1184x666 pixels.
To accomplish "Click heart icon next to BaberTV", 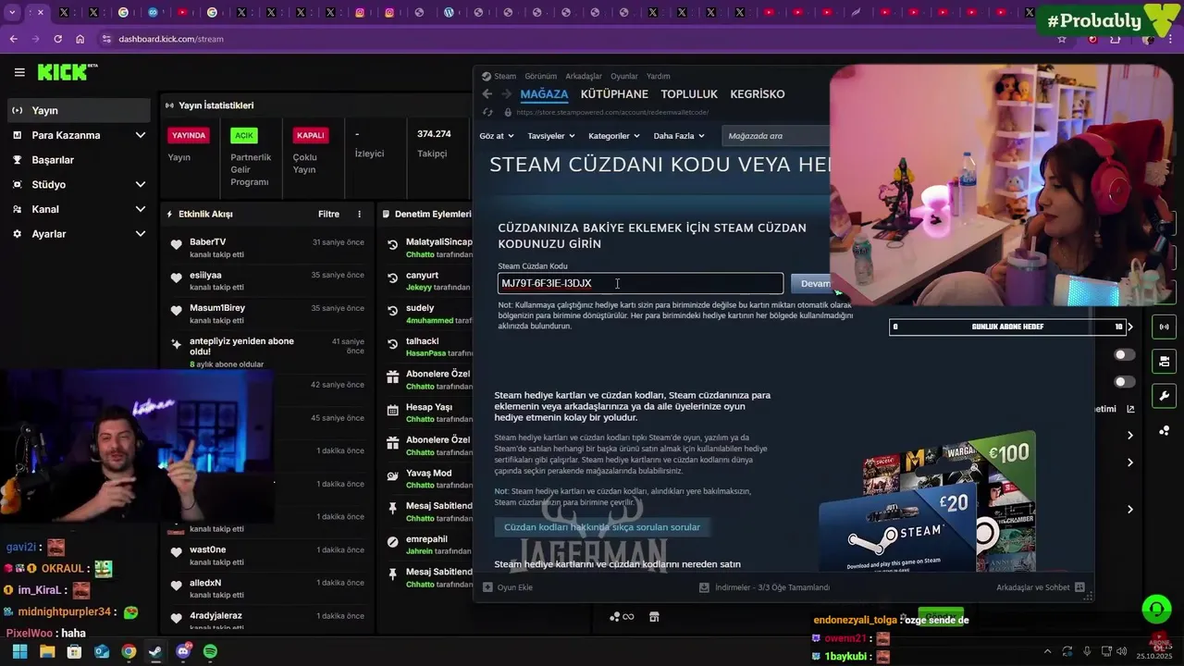I will click(176, 245).
